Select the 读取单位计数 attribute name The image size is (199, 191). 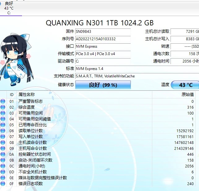pyautogui.click(x=31, y=131)
